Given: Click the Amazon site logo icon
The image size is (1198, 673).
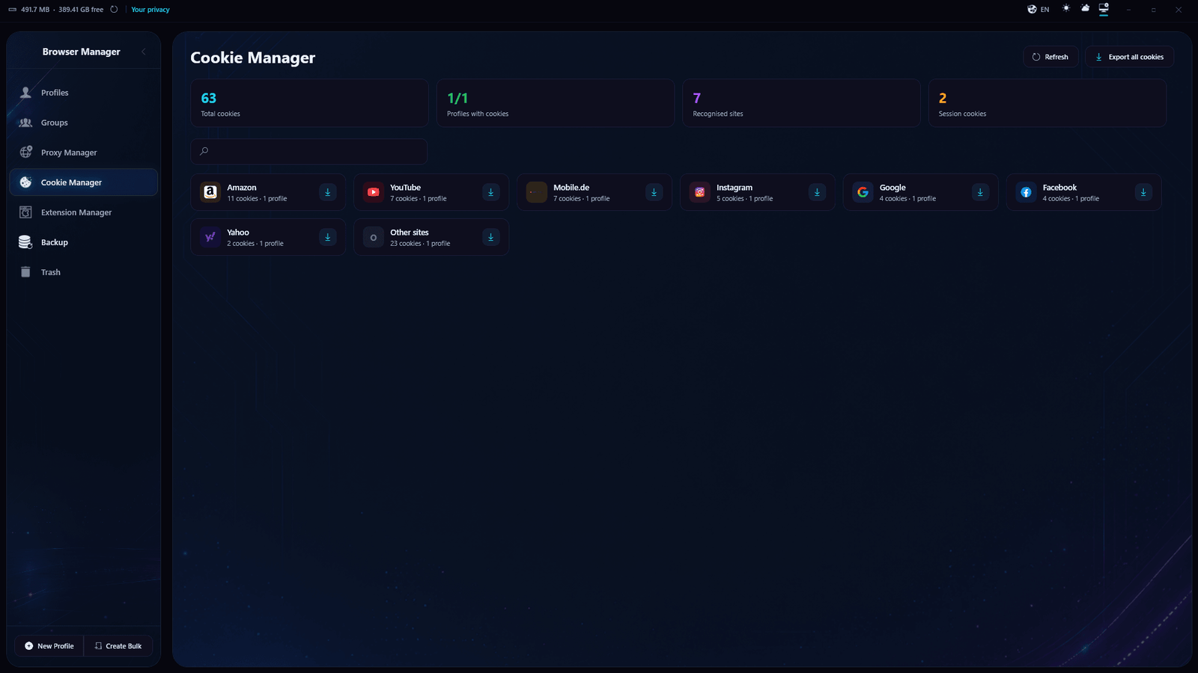Looking at the screenshot, I should 210,192.
